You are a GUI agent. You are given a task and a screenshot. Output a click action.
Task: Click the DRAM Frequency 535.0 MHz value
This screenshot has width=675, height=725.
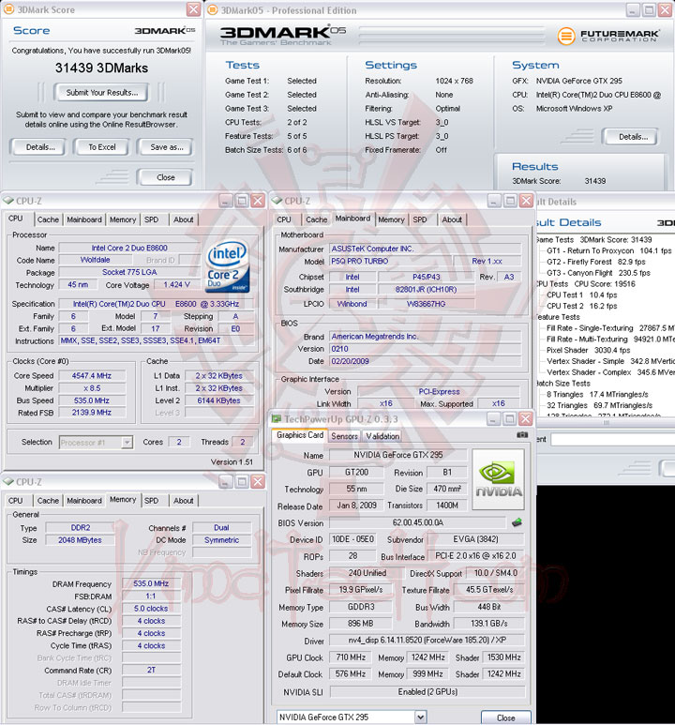151,583
